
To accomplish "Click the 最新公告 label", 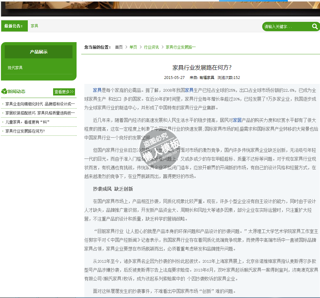I will tap(14, 26).
